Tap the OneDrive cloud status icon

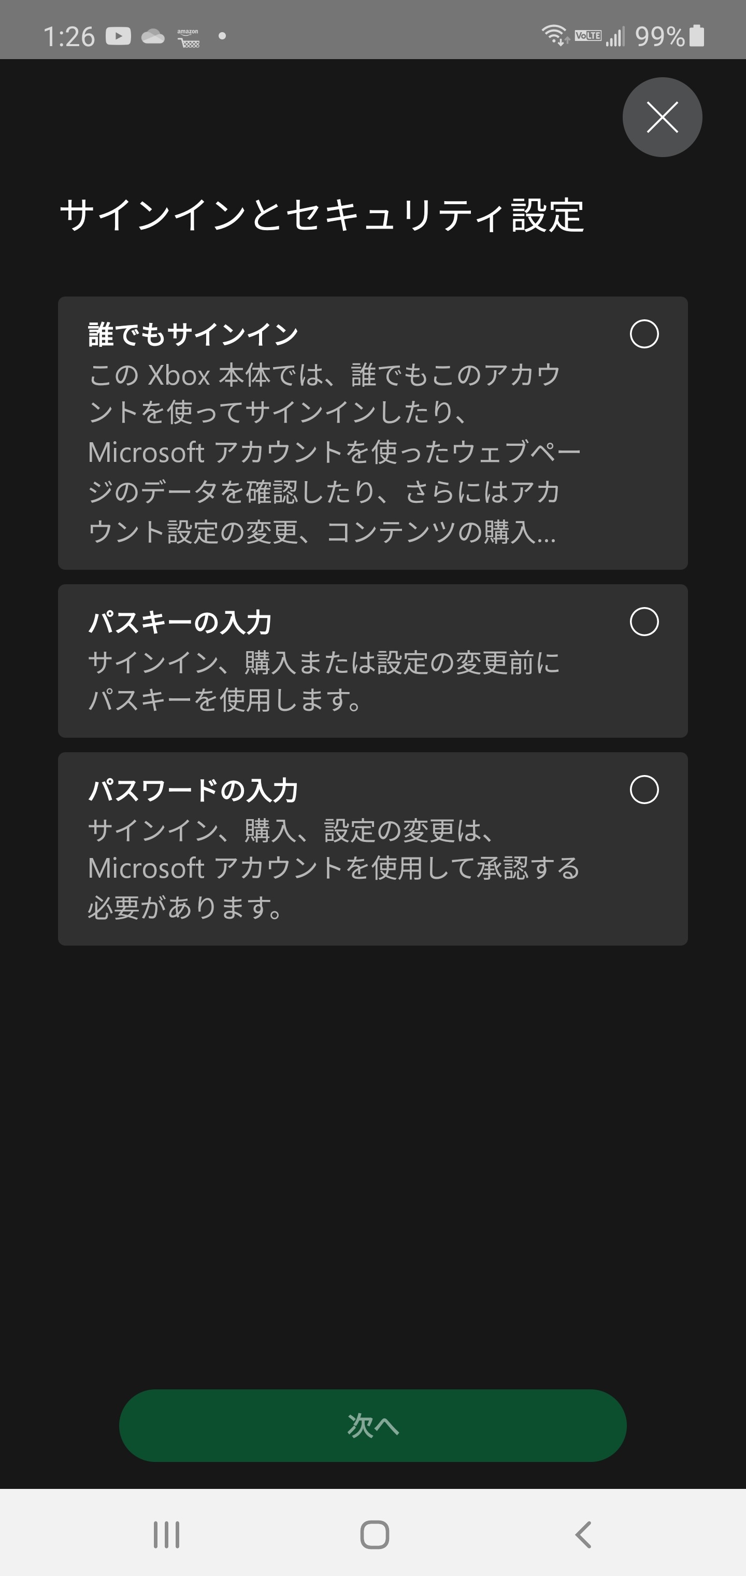153,37
